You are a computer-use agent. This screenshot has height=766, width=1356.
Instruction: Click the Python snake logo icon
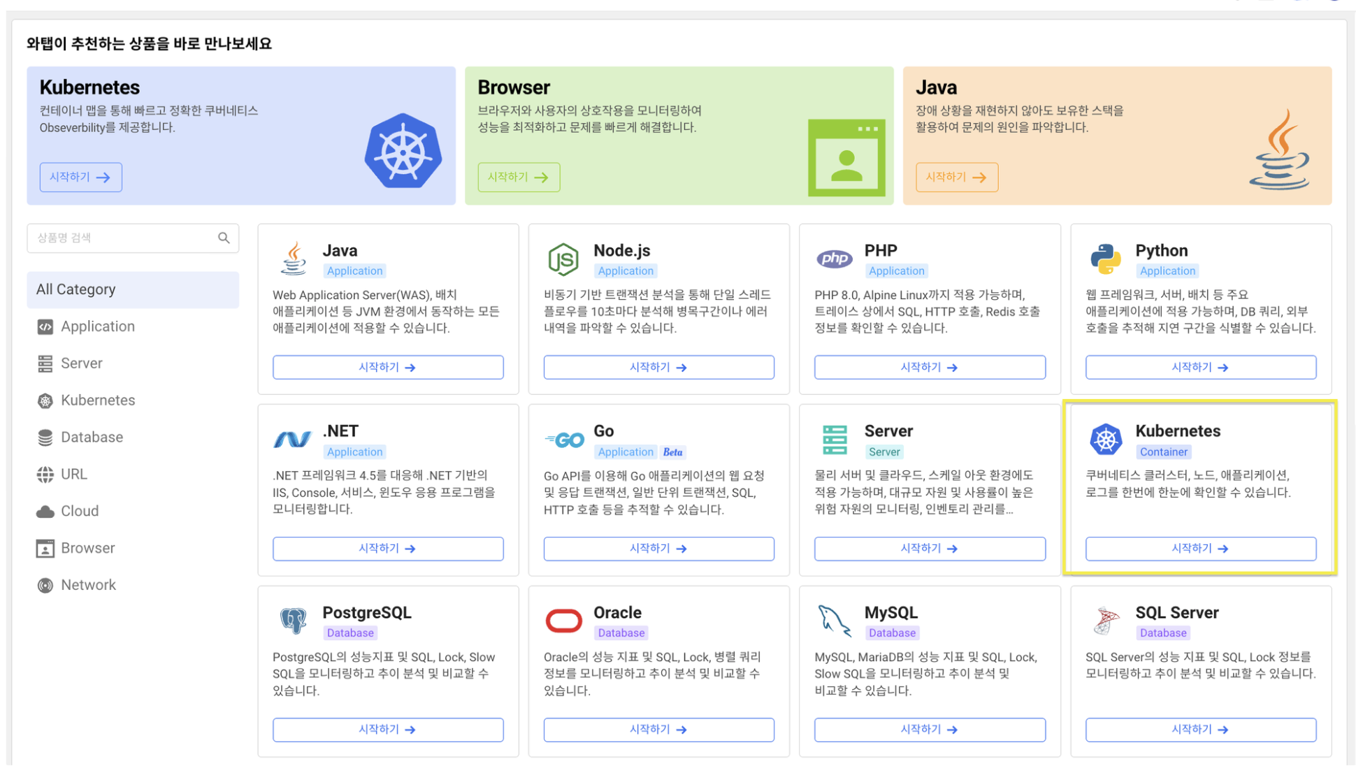pos(1105,259)
